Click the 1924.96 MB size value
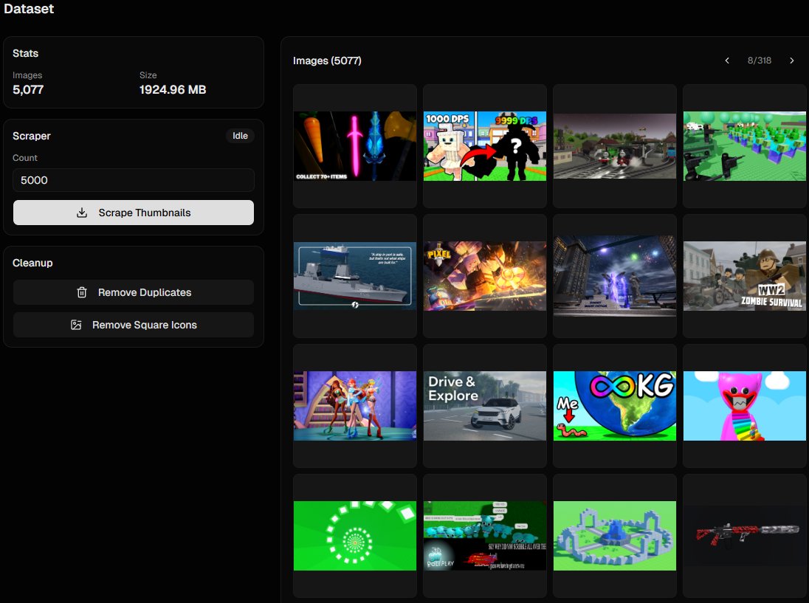 point(173,90)
